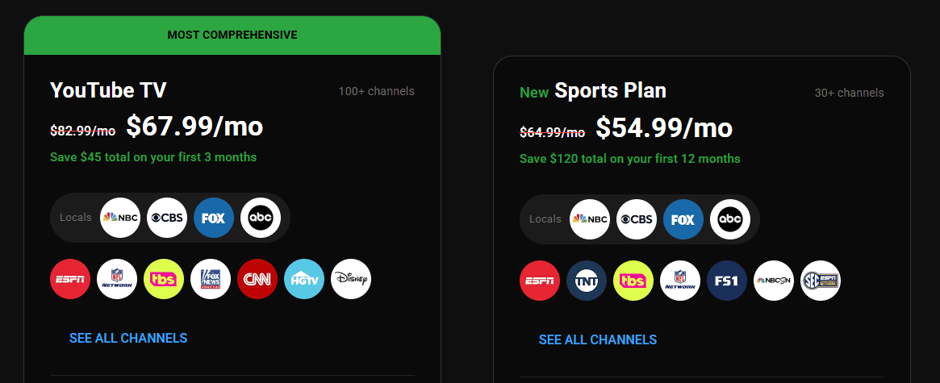The image size is (940, 383).
Task: Click TBS logo in YouTube TV plan
Action: (x=164, y=279)
